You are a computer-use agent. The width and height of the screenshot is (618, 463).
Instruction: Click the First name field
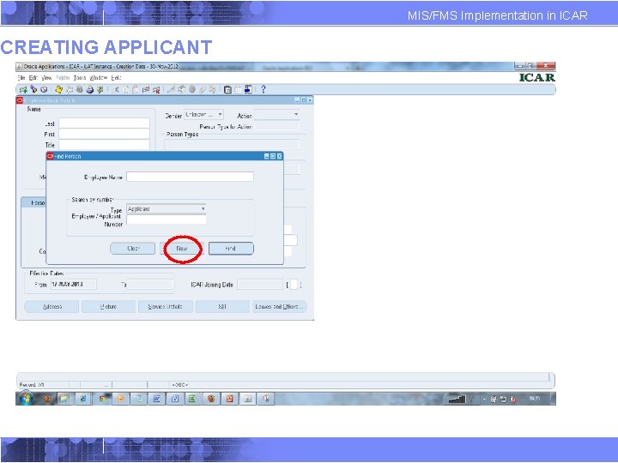click(x=105, y=134)
